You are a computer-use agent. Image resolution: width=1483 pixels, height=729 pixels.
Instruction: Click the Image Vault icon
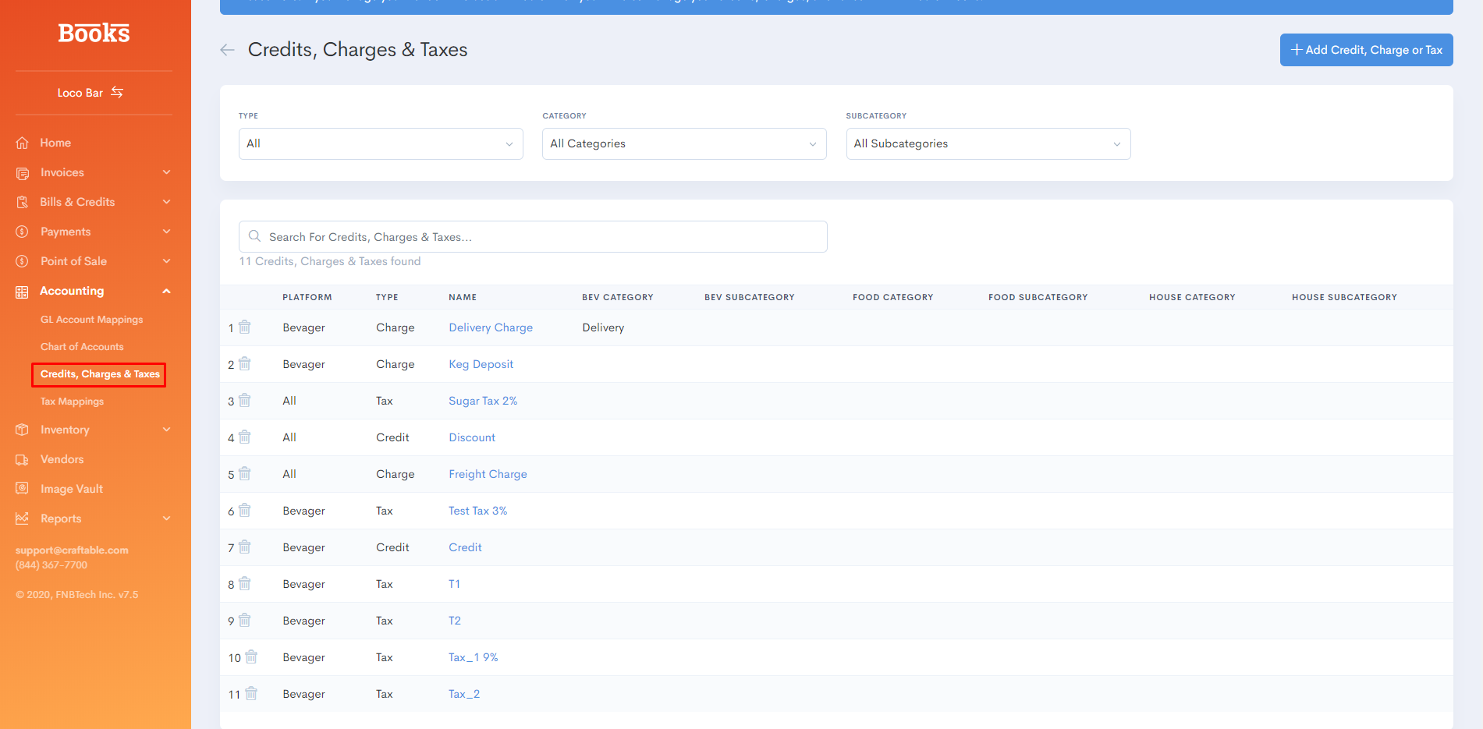(22, 488)
